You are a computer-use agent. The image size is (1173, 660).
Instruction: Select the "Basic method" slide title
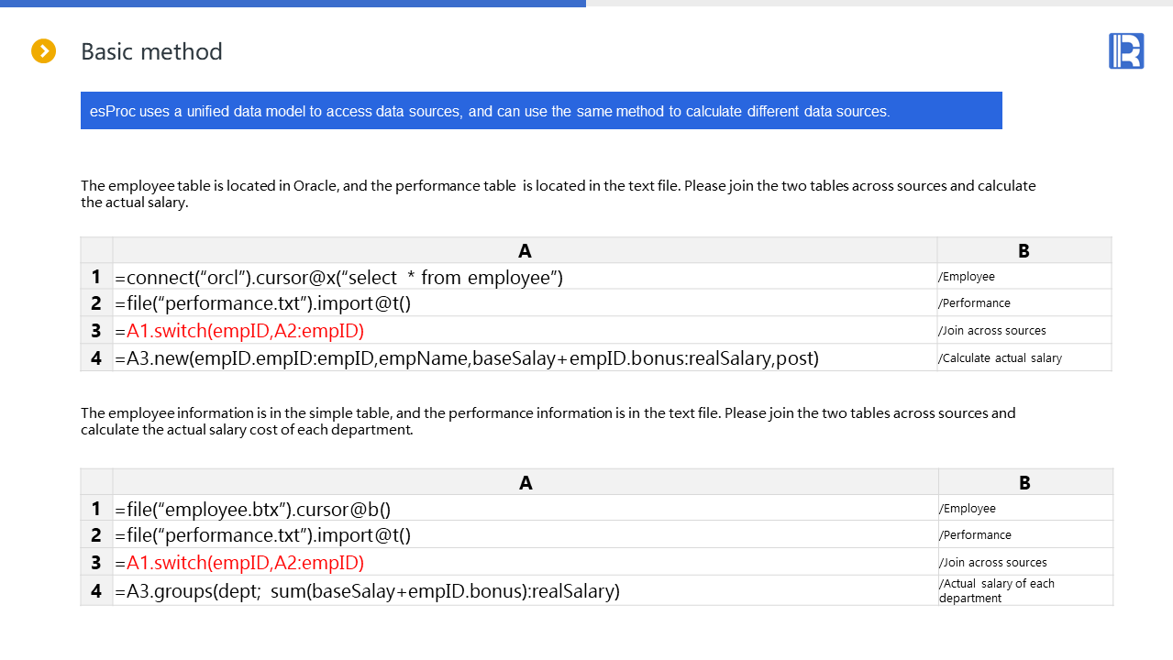[x=151, y=52]
